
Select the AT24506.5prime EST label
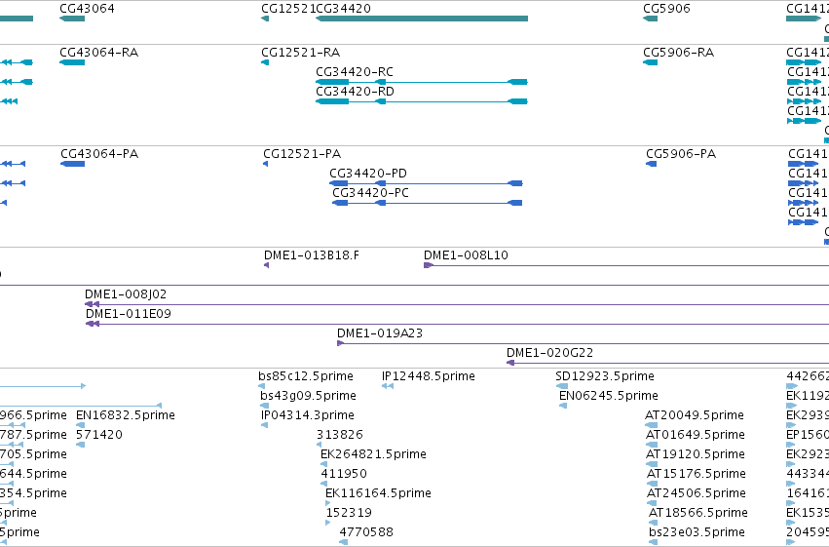(697, 493)
